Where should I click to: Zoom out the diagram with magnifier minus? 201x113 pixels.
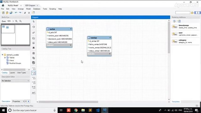pyautogui.click(x=20, y=21)
